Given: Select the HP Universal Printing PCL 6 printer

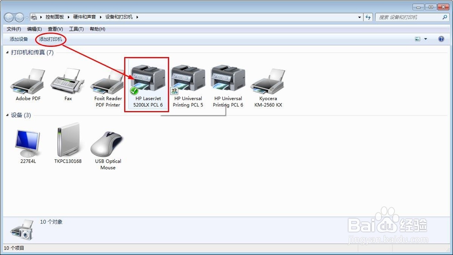Looking at the screenshot, I should [x=228, y=78].
